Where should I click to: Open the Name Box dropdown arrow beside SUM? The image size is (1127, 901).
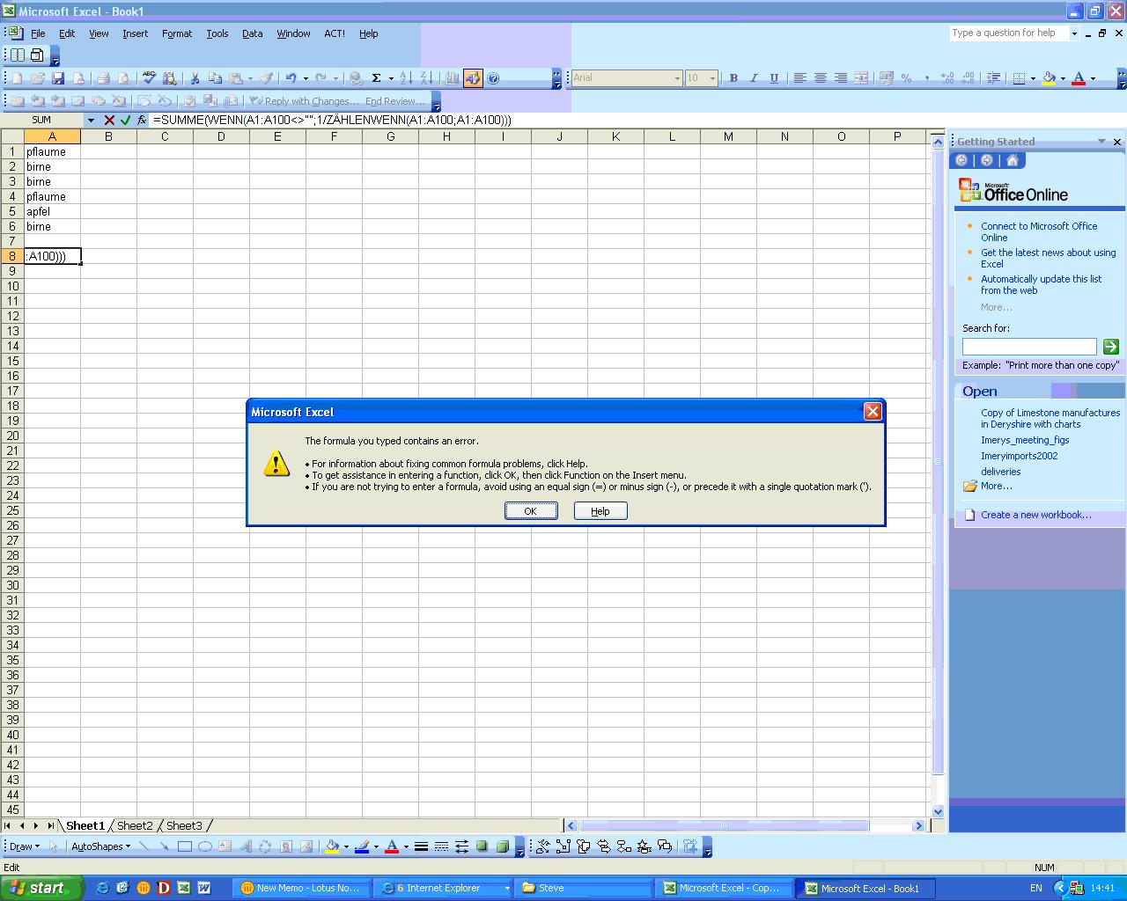click(x=91, y=120)
